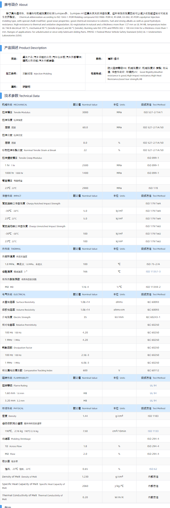This screenshot has width=170, height=508.
Task: Click the 机械性能 MECHANICAL table header
Action: [x=15, y=105]
